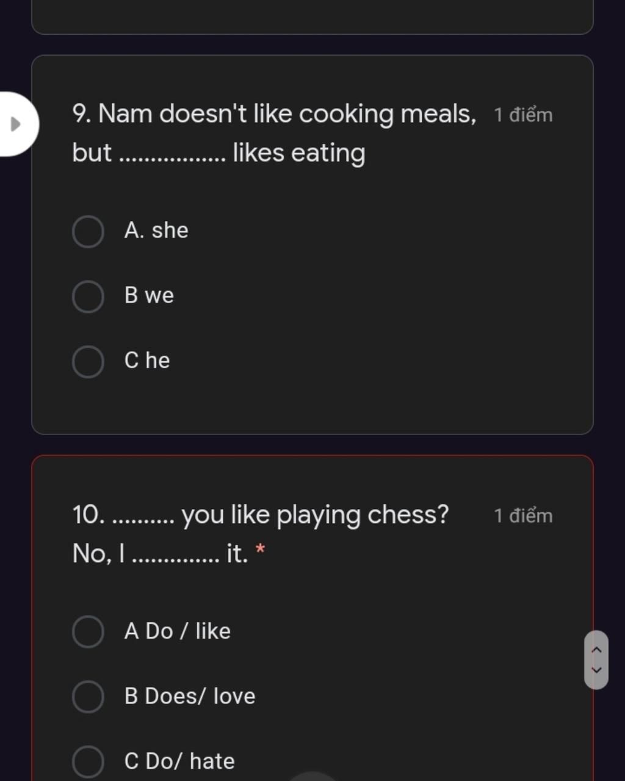Select answer C he for question 9
625x781 pixels.
88,362
